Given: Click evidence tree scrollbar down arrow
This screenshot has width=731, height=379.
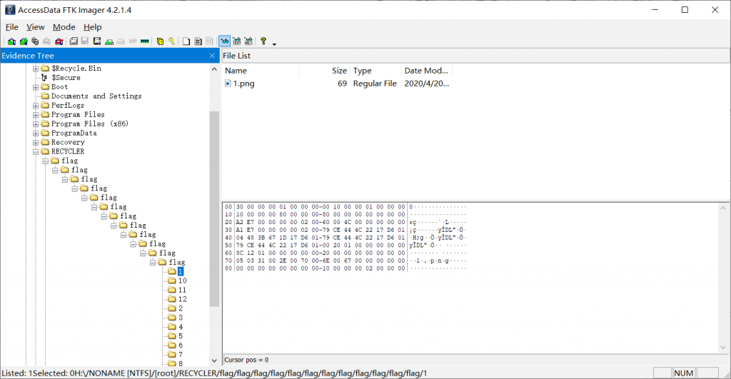Looking at the screenshot, I should (x=214, y=360).
